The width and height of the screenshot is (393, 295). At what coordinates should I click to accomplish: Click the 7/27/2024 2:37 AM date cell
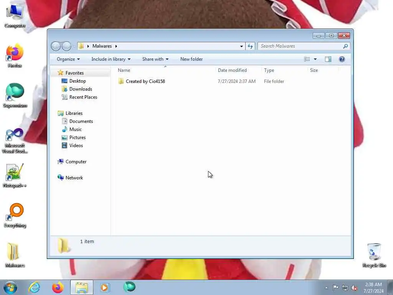236,81
